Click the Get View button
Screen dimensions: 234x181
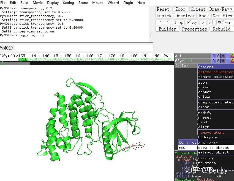(222, 16)
